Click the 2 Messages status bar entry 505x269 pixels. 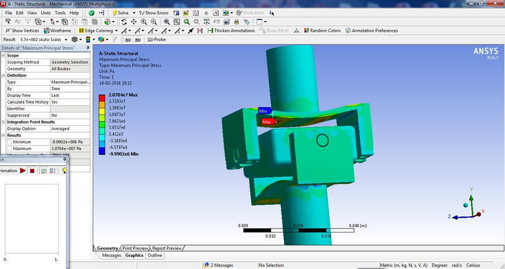coord(217,265)
